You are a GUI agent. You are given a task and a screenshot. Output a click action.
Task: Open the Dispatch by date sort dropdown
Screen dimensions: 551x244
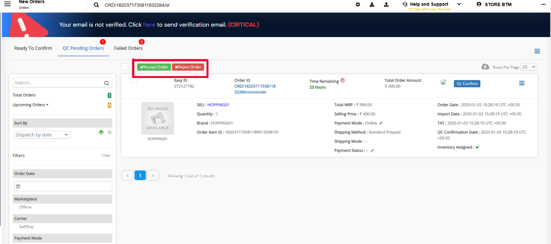coord(42,135)
